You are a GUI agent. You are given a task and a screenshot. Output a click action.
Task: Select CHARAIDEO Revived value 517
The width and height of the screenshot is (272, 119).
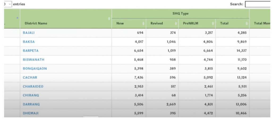point(173,87)
